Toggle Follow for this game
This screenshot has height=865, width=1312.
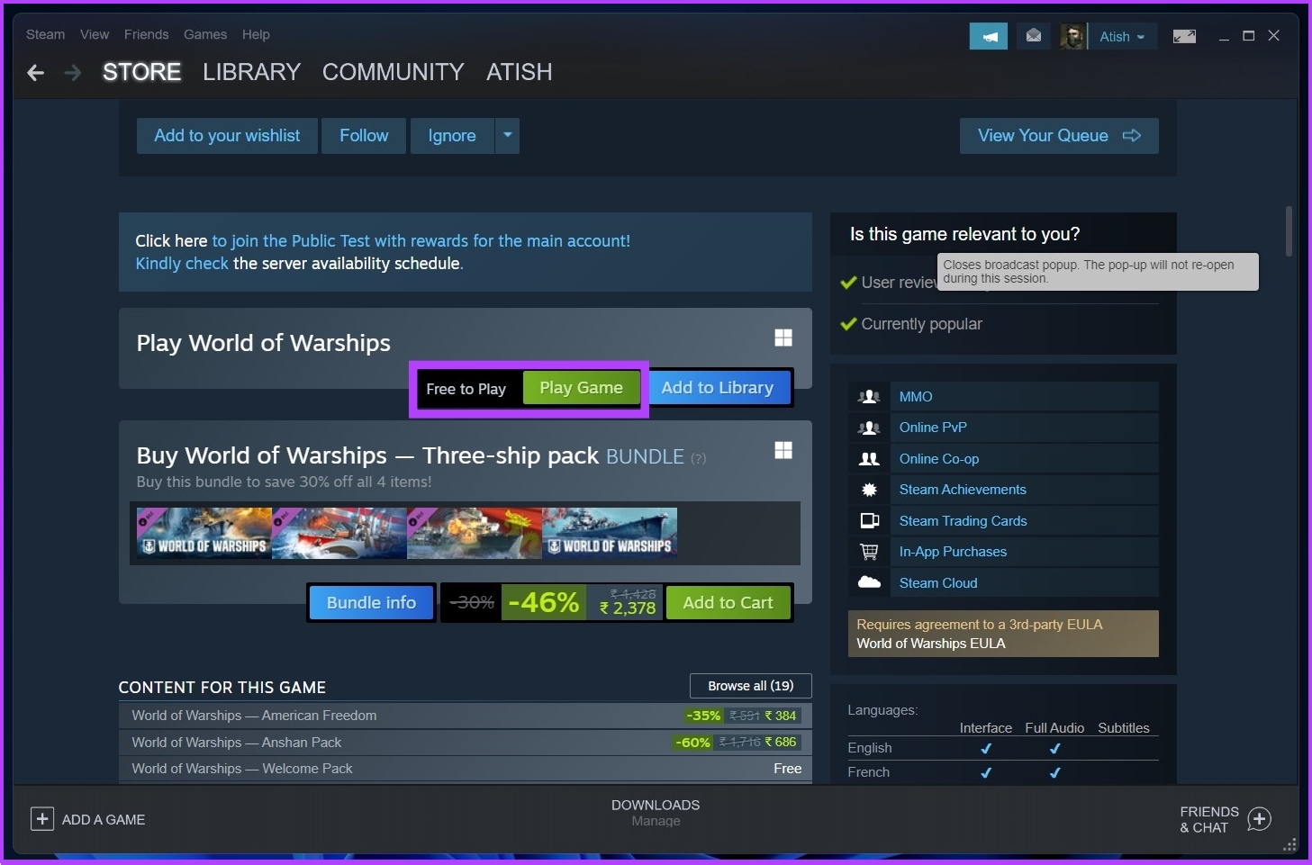coord(363,135)
